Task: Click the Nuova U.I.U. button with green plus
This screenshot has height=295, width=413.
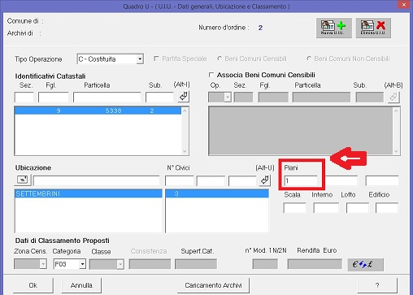Action: click(334, 28)
